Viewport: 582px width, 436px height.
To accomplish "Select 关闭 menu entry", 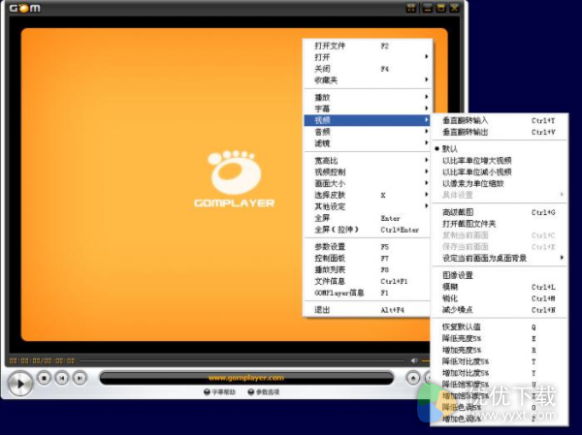I will 368,69.
